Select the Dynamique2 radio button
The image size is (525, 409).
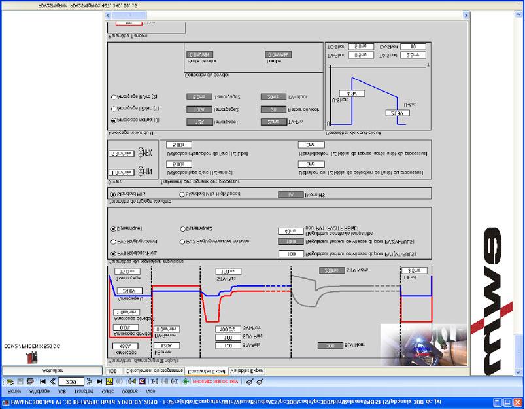[183, 229]
